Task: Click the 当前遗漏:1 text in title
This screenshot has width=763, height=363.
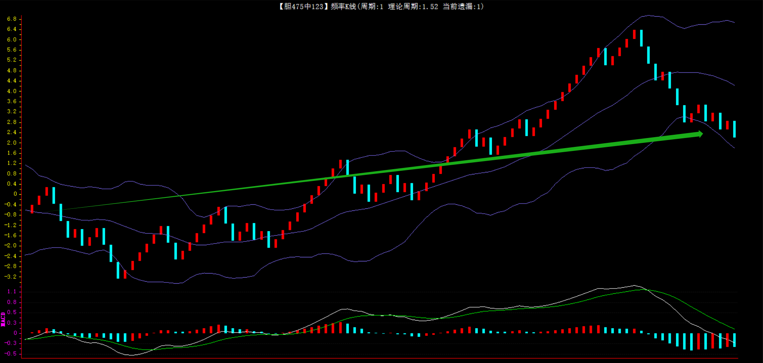Action: (x=462, y=6)
